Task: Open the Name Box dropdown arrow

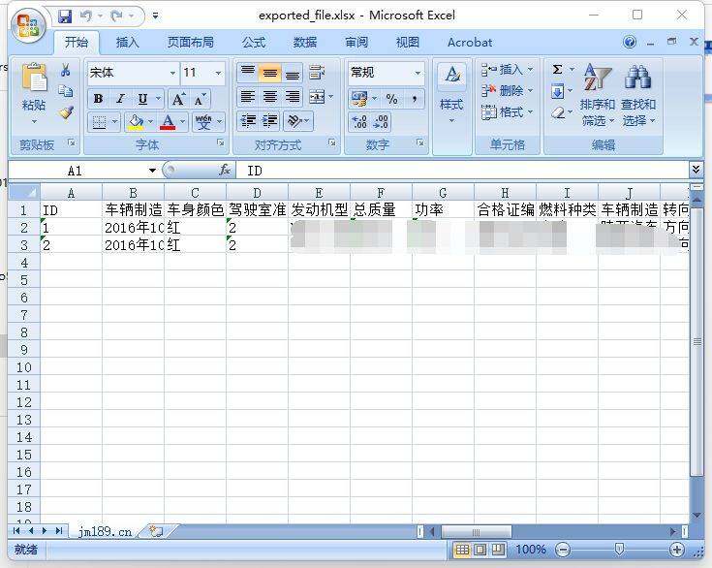Action: (152, 171)
